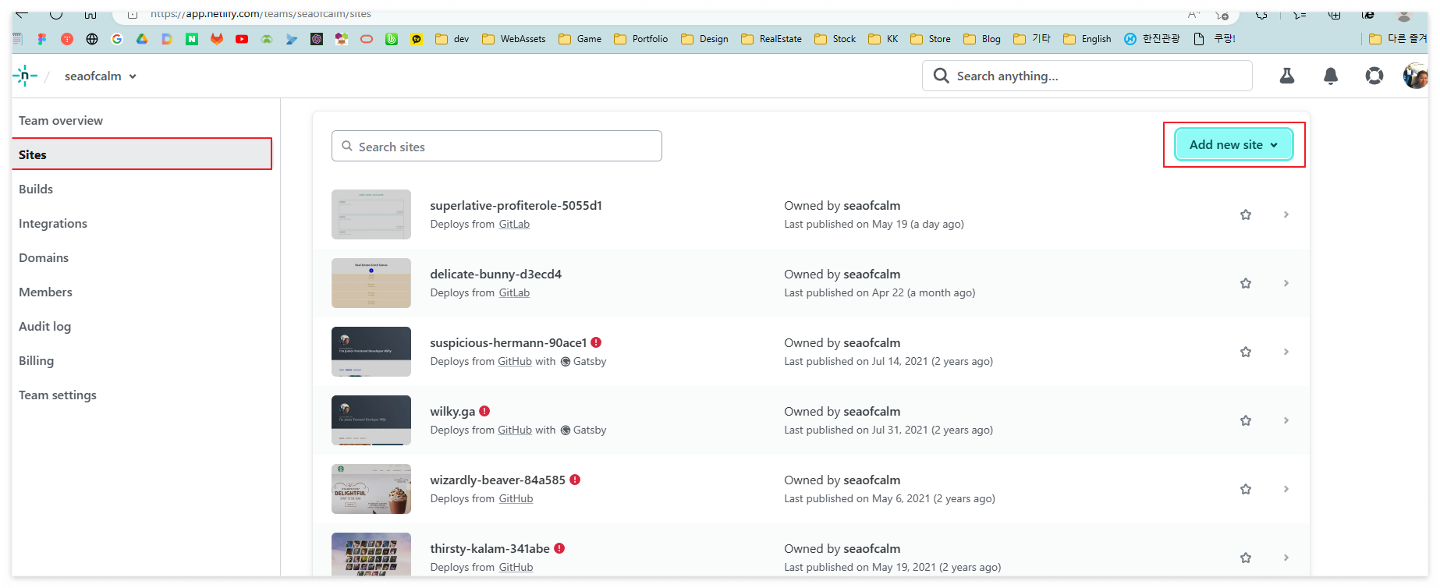The image size is (1440, 588).
Task: Open Domains in the sidebar
Action: point(44,258)
